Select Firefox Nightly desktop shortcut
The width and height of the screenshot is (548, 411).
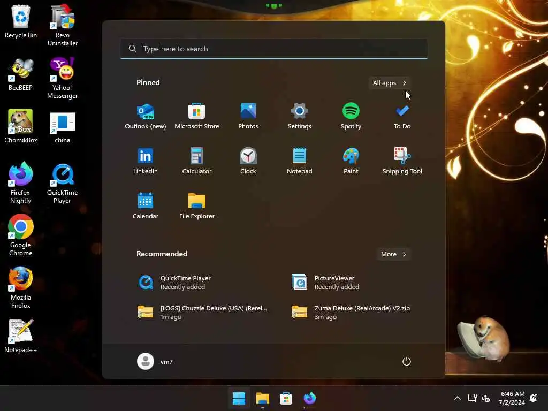[21, 182]
